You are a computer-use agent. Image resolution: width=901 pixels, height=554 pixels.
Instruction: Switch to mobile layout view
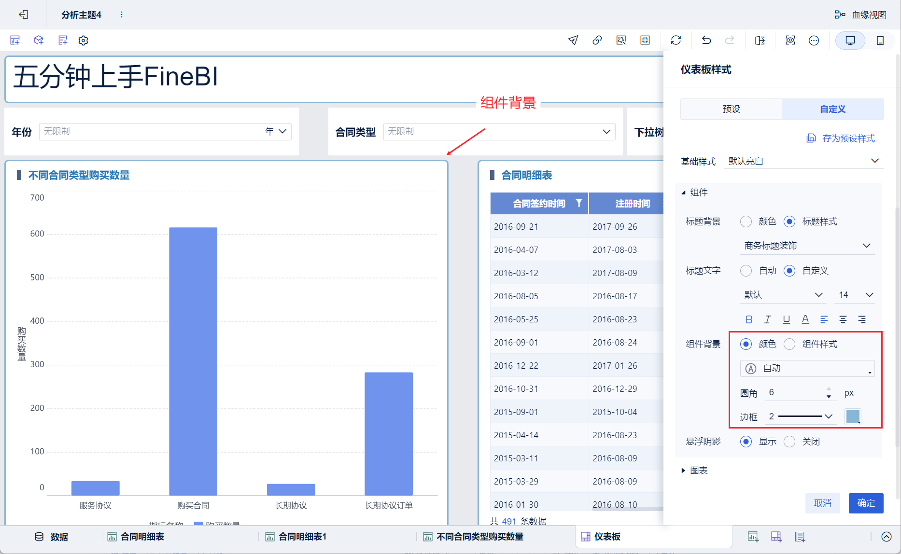tap(880, 40)
